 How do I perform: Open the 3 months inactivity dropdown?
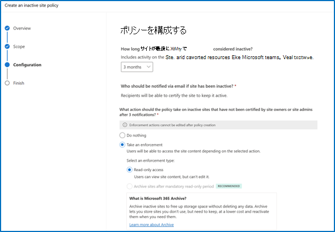pyautogui.click(x=137, y=67)
